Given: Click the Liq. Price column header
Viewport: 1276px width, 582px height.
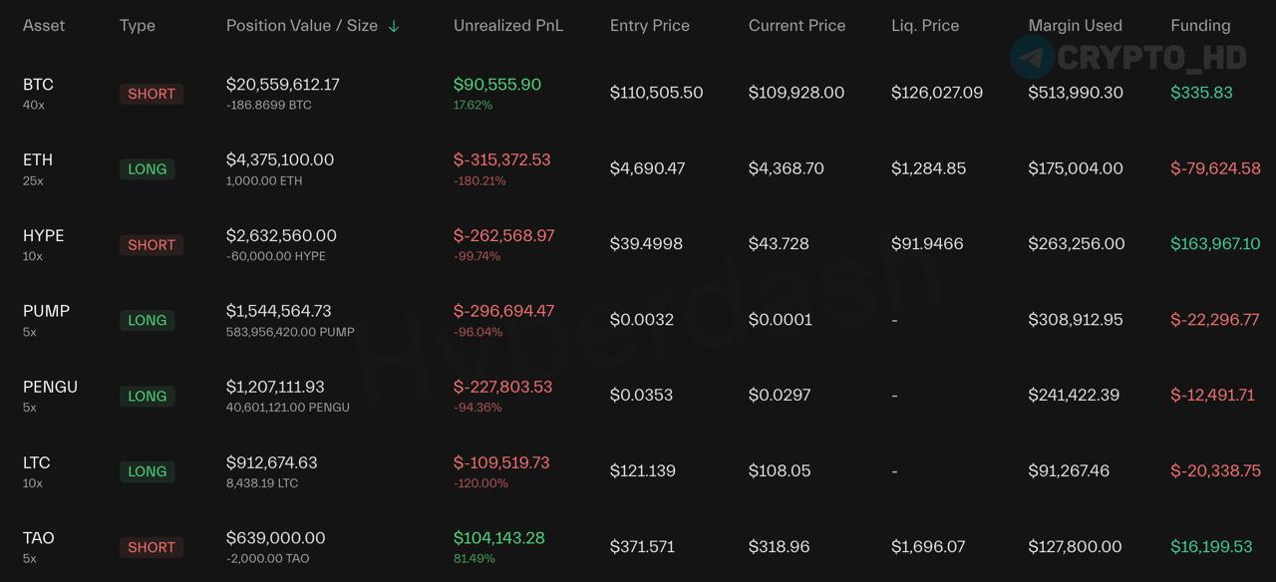Looking at the screenshot, I should click(925, 26).
